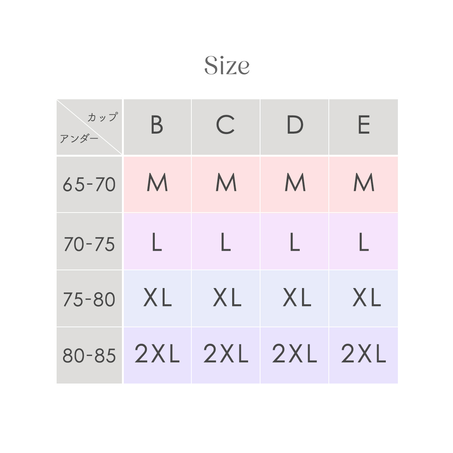Click the 2XL cell under C cup
Viewport: 453px width, 453px height.
pyautogui.click(x=226, y=356)
